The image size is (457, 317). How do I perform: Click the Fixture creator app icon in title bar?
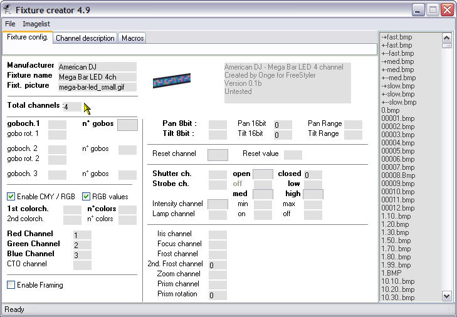tap(7, 10)
